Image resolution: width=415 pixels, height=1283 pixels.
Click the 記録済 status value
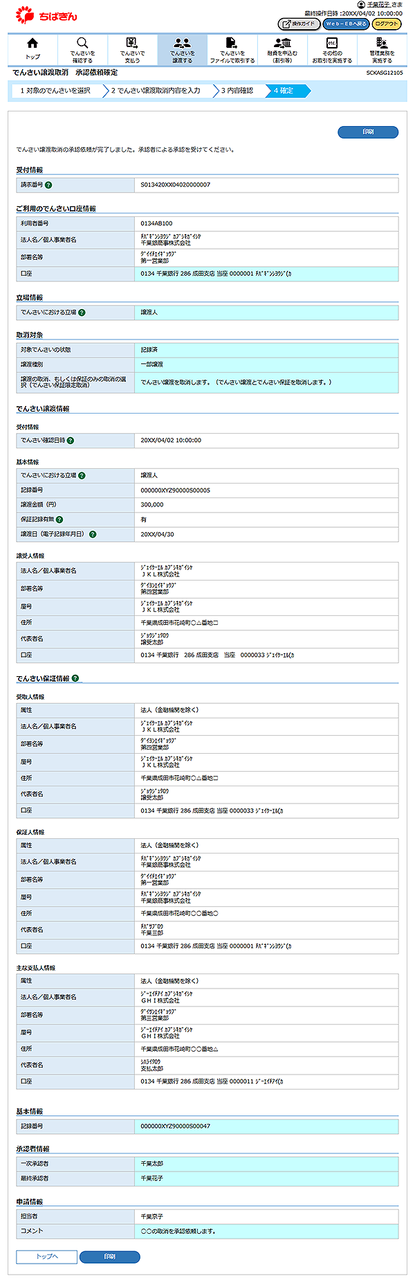click(149, 350)
